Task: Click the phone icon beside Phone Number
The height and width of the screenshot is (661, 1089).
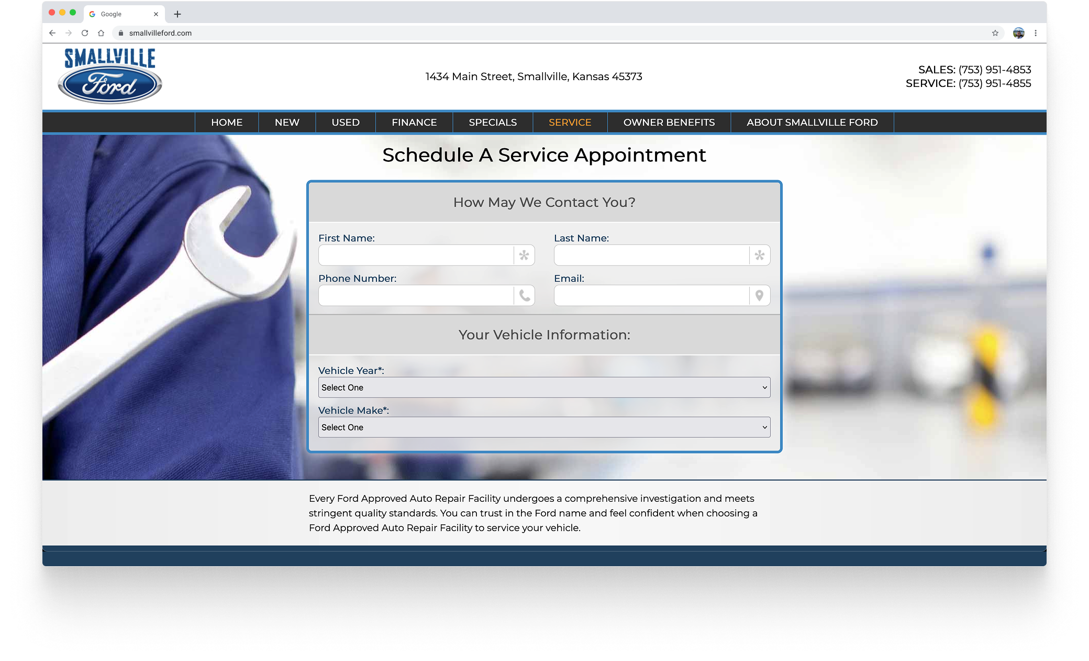Action: [524, 296]
